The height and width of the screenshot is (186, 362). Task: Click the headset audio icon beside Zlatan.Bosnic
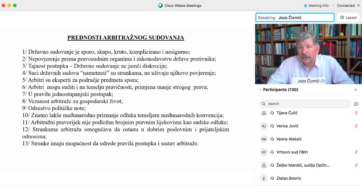pos(272,178)
